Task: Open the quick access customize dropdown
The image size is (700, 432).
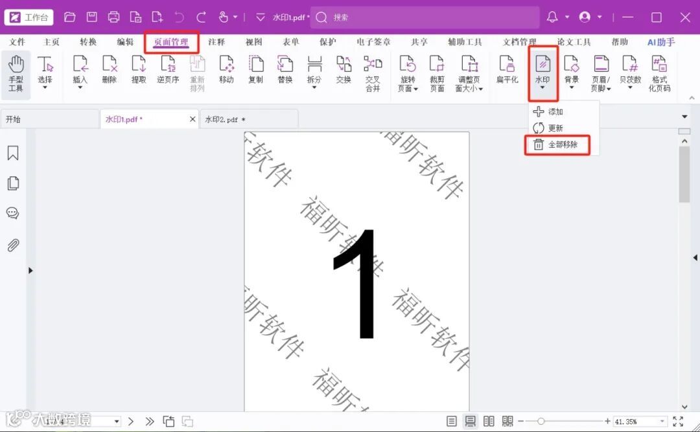Action: pos(261,17)
